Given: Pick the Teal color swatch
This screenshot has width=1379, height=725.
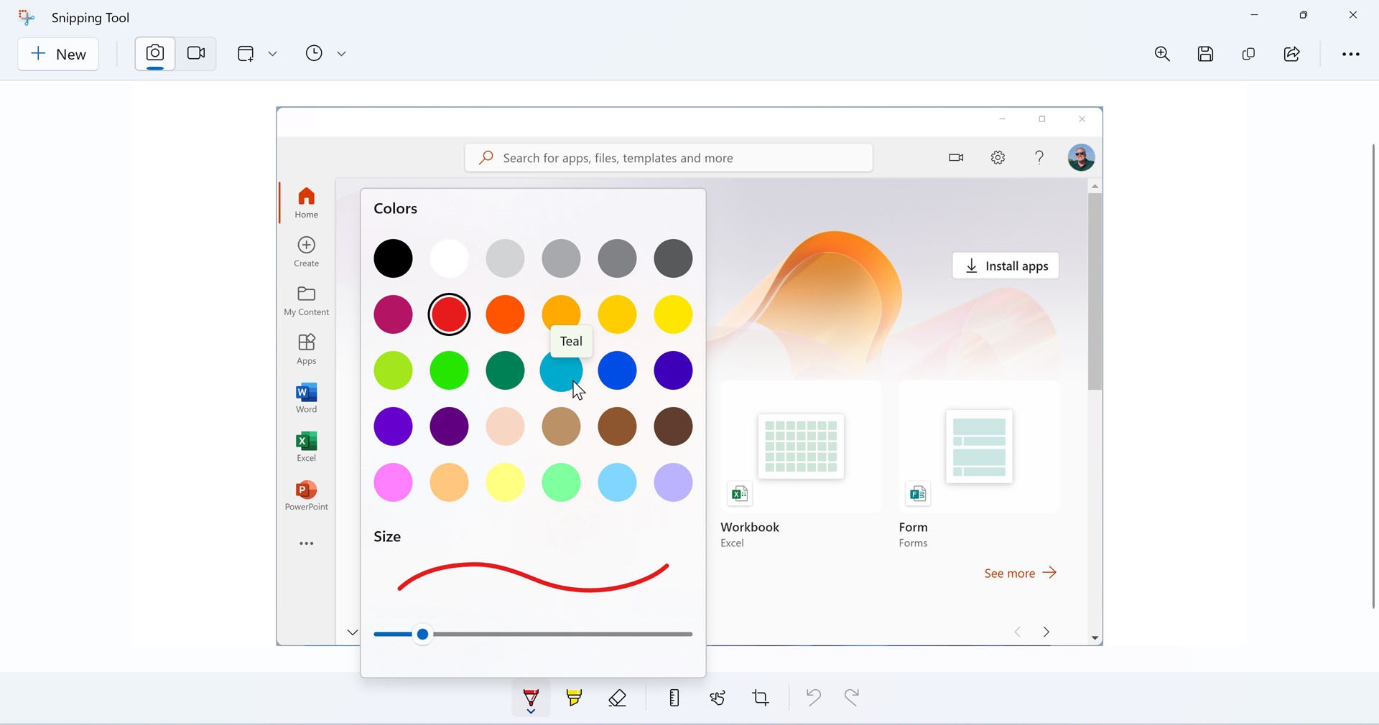Looking at the screenshot, I should [x=561, y=371].
